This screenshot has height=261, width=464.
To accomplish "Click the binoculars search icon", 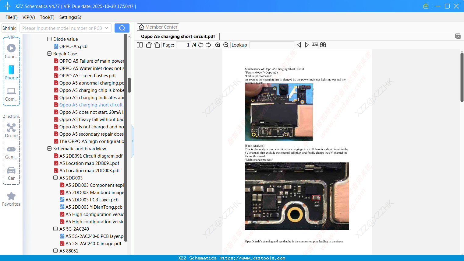I will [x=323, y=45].
